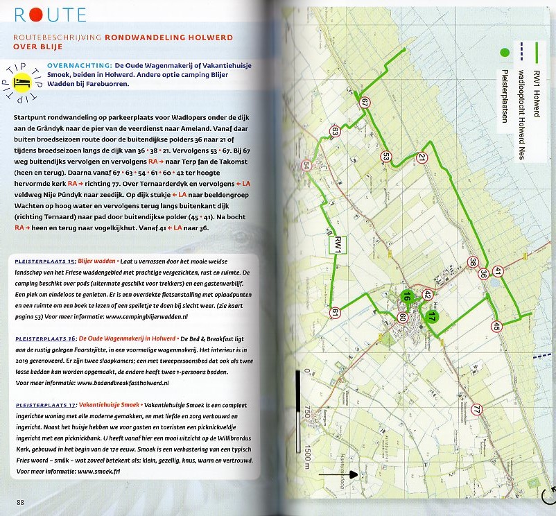Screen dimensions: 556x516
Task: Click the RW1 route label box
Action: click(335, 244)
